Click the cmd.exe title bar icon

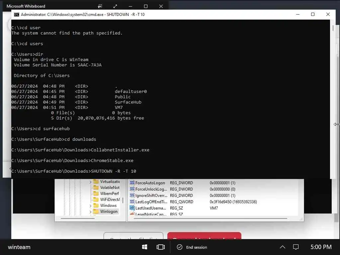17,15
